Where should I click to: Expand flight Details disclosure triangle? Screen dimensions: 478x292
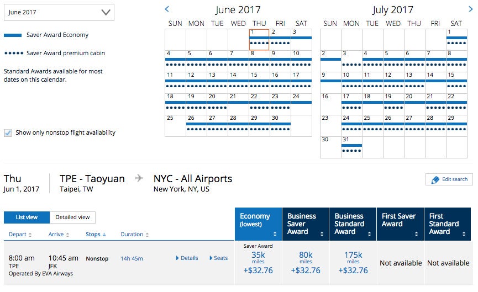177,258
